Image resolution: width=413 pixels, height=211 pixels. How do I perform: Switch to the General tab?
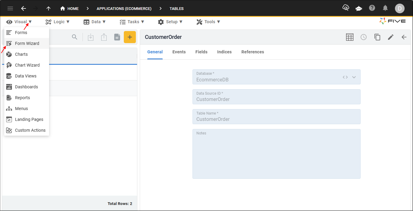click(x=155, y=52)
